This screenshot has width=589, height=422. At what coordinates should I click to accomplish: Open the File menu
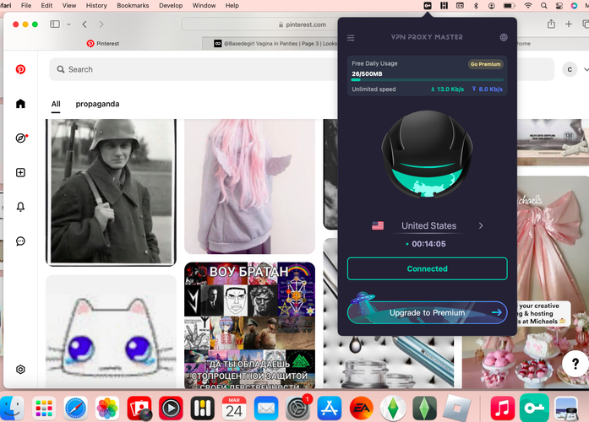[26, 6]
